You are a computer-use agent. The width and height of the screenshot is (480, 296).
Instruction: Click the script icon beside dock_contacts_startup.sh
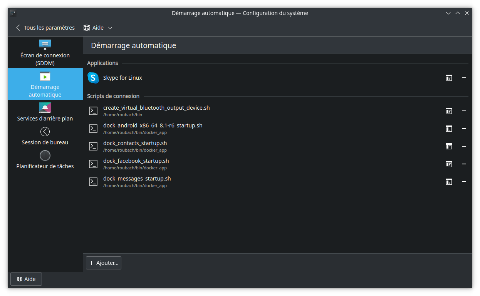(93, 146)
